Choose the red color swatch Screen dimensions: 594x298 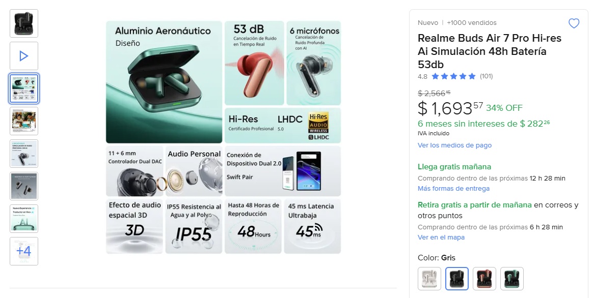click(484, 279)
